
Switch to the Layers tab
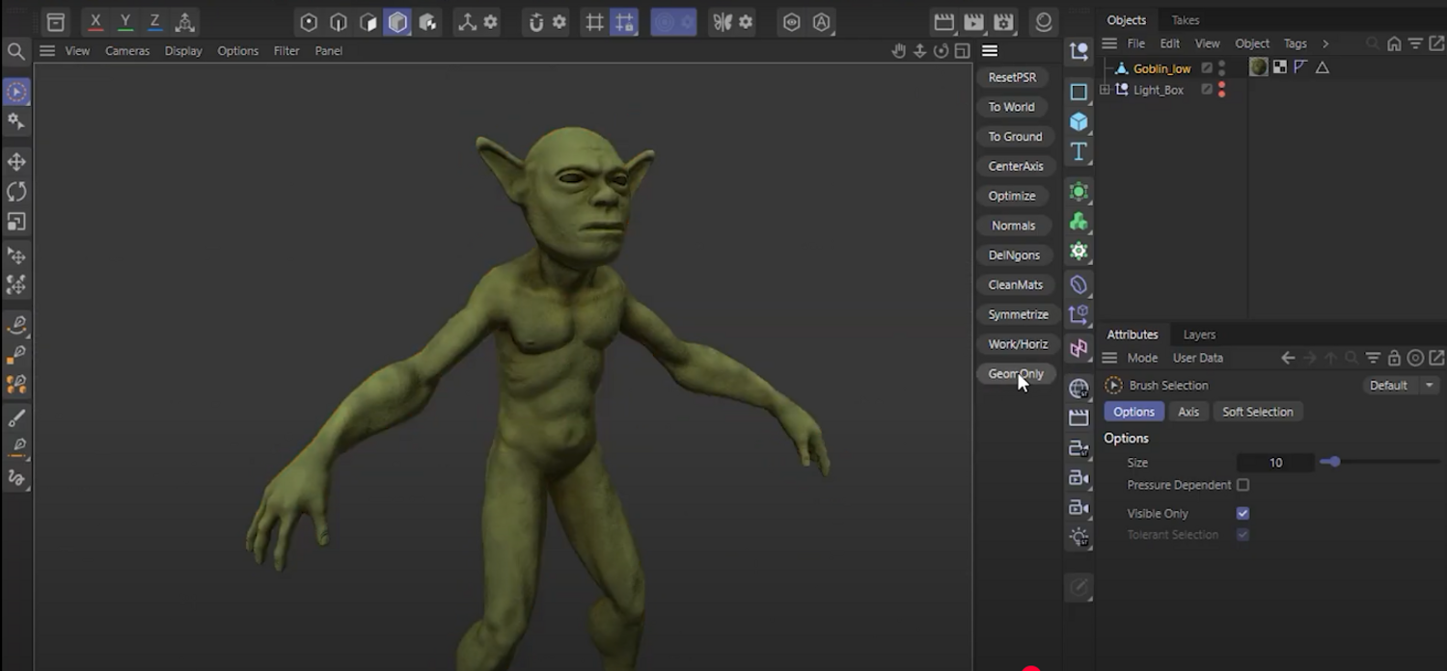coord(1199,335)
